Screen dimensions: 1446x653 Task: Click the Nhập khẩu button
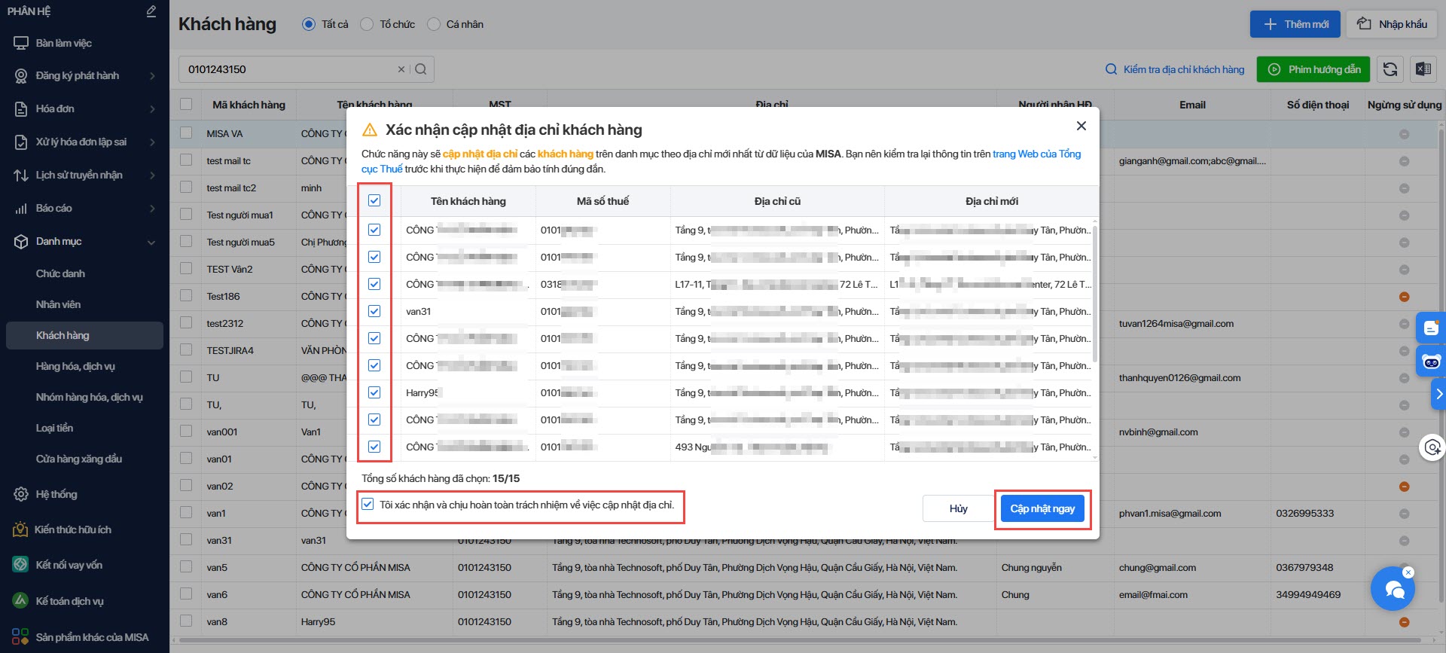[x=1391, y=24]
